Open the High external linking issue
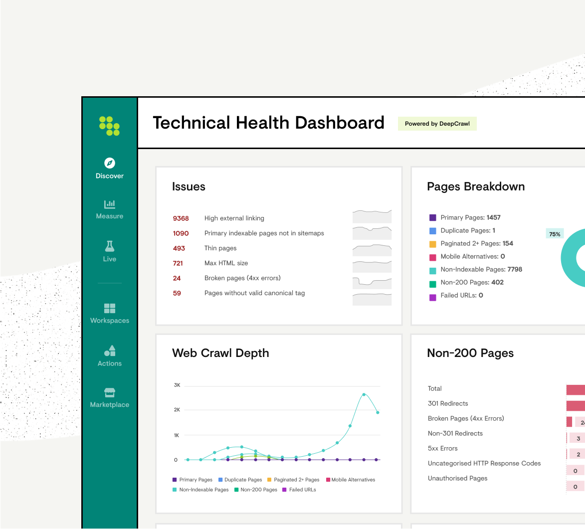 tap(234, 218)
